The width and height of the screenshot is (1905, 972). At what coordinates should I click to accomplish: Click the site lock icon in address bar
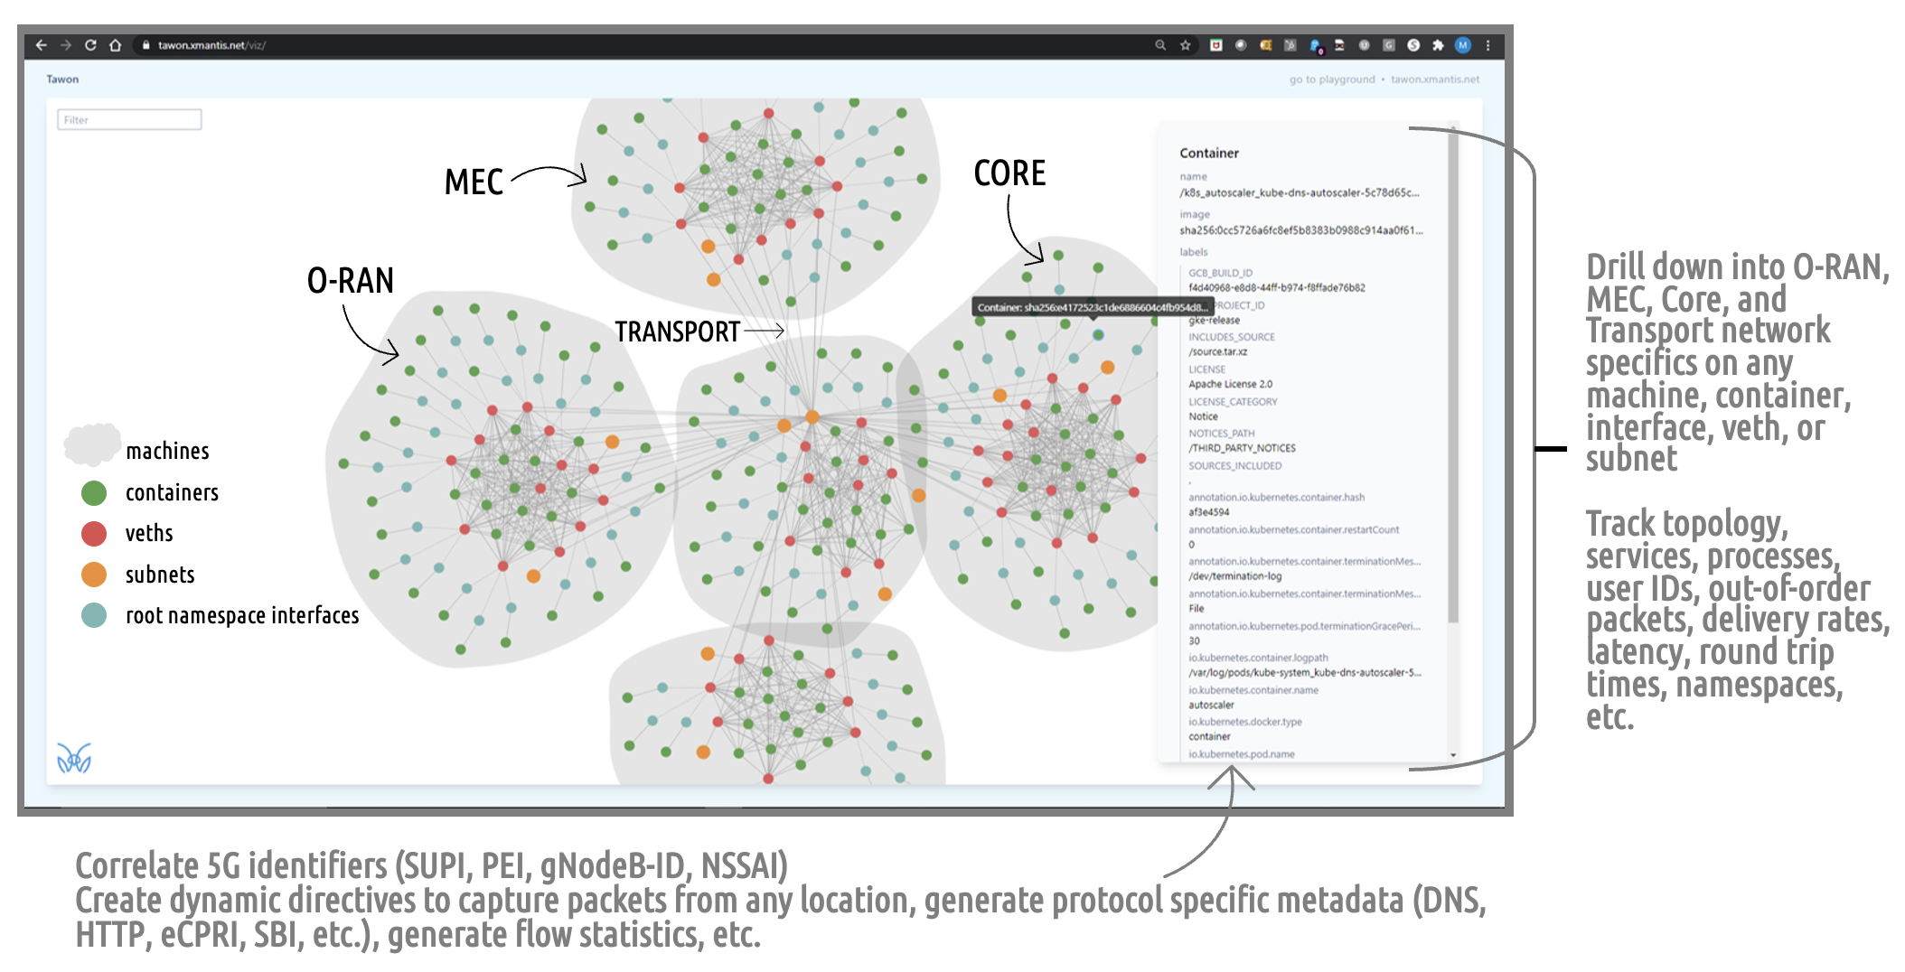click(x=145, y=45)
